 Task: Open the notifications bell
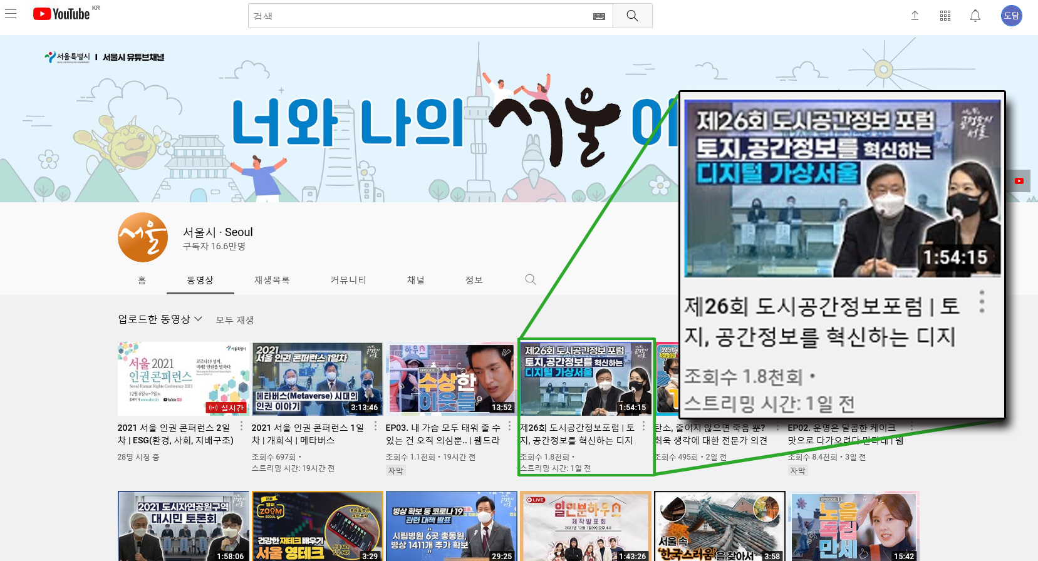coord(975,16)
